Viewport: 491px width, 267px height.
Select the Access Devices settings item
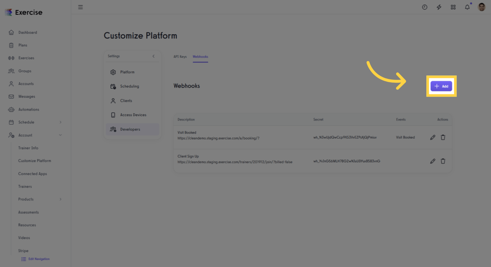pos(133,114)
